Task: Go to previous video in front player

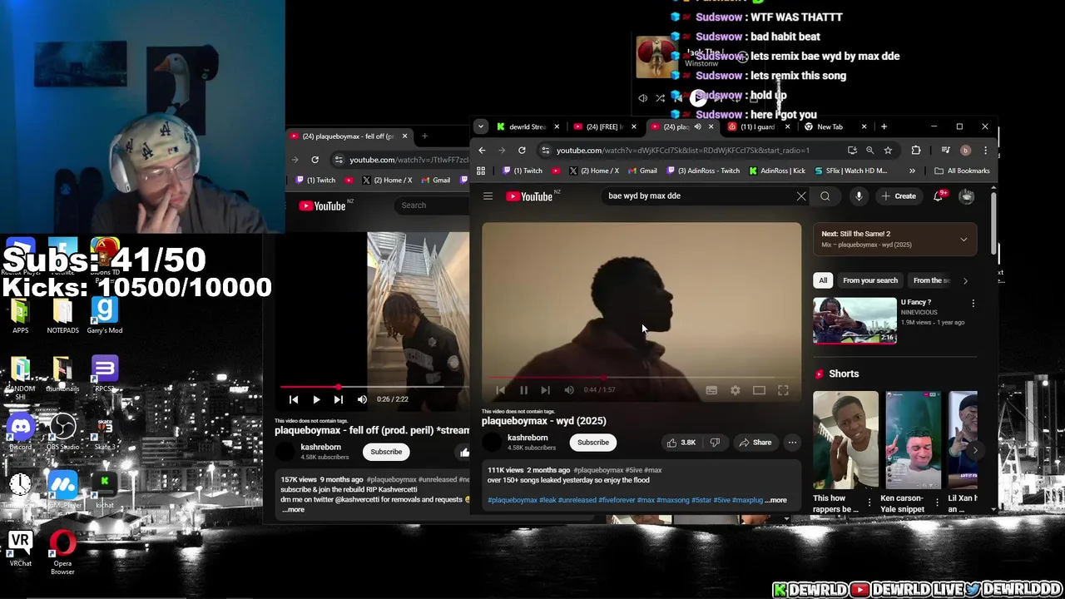Action: coord(501,390)
